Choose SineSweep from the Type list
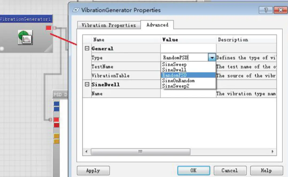The width and height of the screenshot is (288, 177). (x=174, y=64)
